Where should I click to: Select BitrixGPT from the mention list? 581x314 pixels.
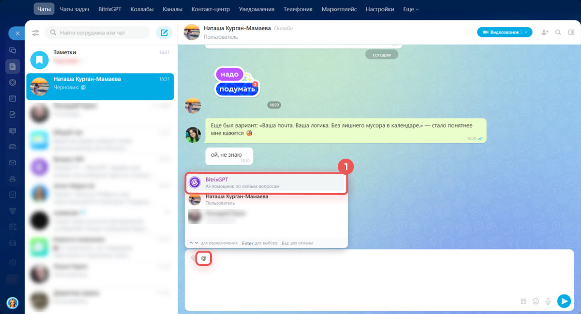click(x=266, y=183)
